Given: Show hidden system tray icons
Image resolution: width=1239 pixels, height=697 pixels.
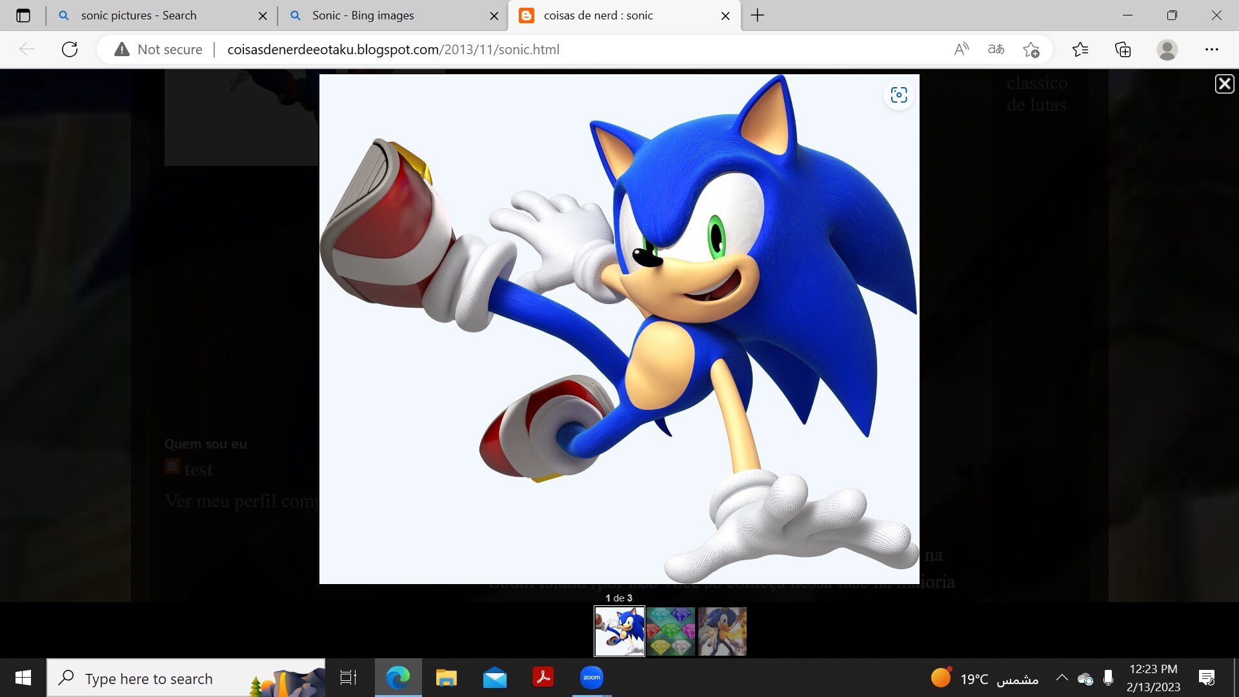Looking at the screenshot, I should 1062,678.
